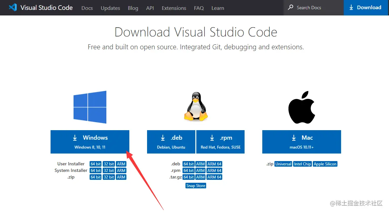Click the 'System Installer' label
The width and height of the screenshot is (389, 213).
(71, 171)
